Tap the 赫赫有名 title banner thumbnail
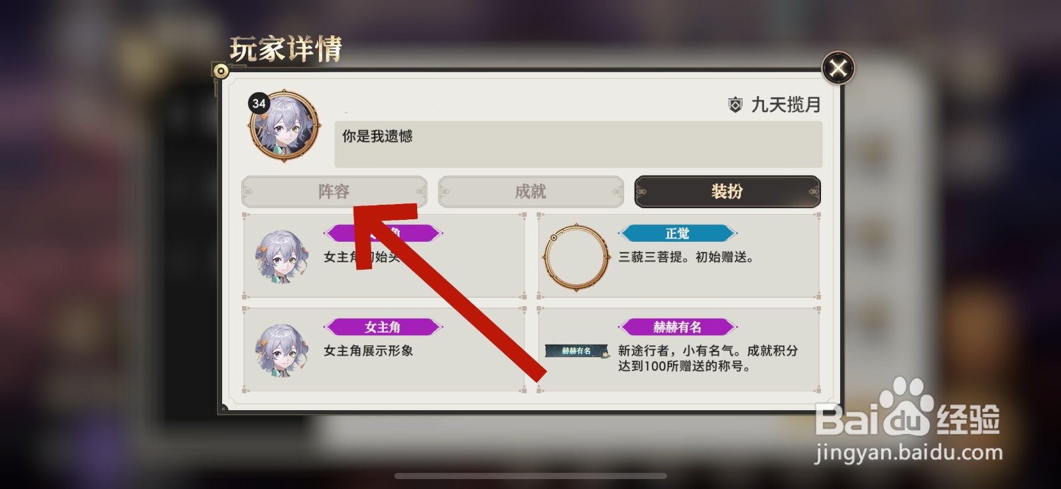The width and height of the screenshot is (1061, 489). tap(577, 351)
